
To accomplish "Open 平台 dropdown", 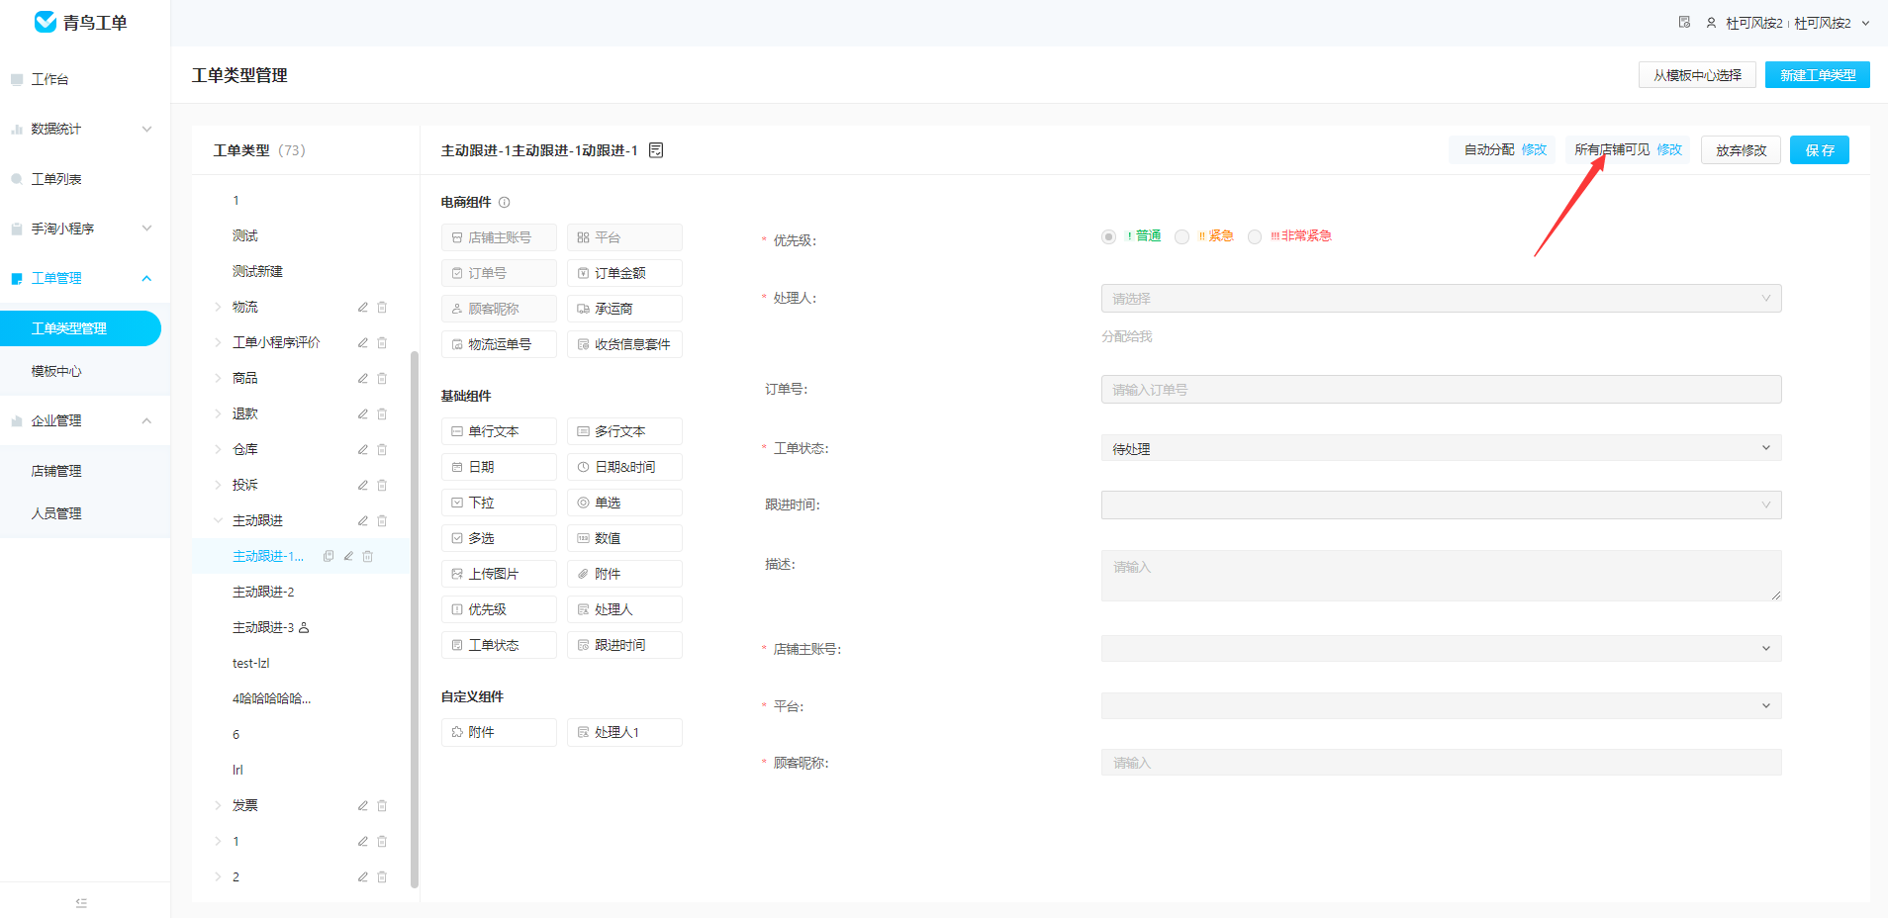I will pos(1441,706).
